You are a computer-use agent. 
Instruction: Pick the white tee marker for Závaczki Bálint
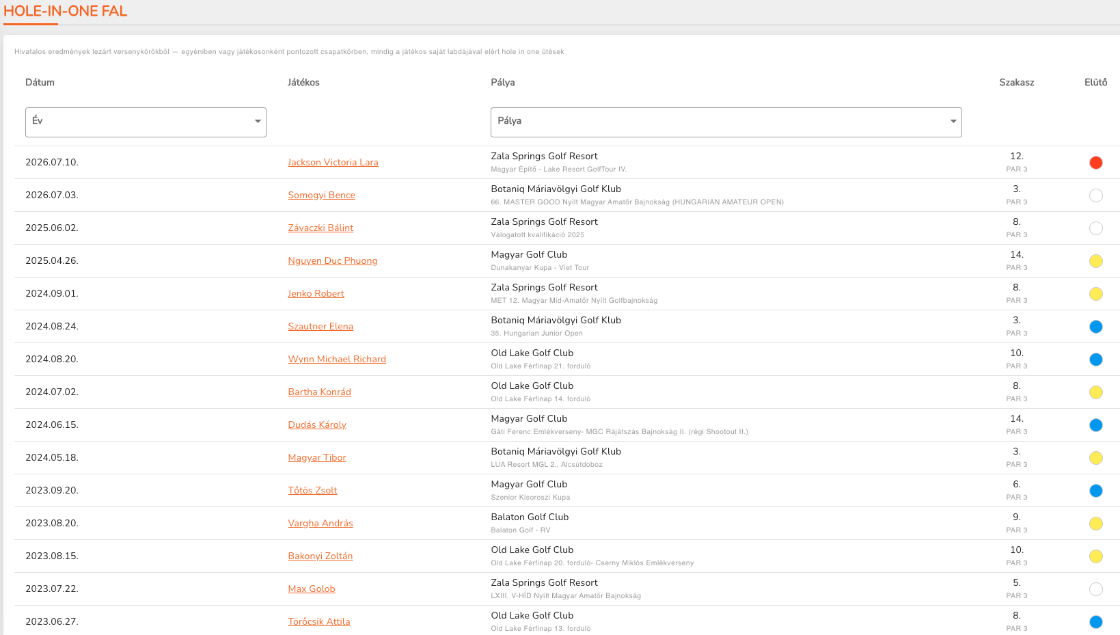[1095, 228]
